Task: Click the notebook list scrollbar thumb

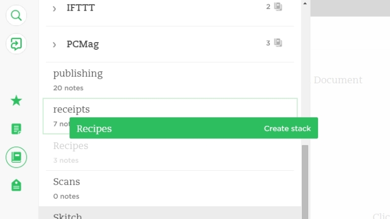Action: (305, 182)
